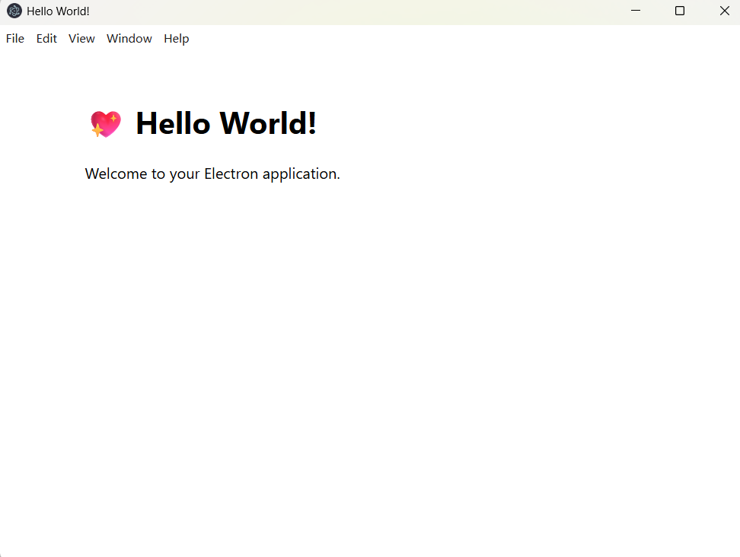740x557 pixels.
Task: Minimize the Hello World window
Action: 636,11
